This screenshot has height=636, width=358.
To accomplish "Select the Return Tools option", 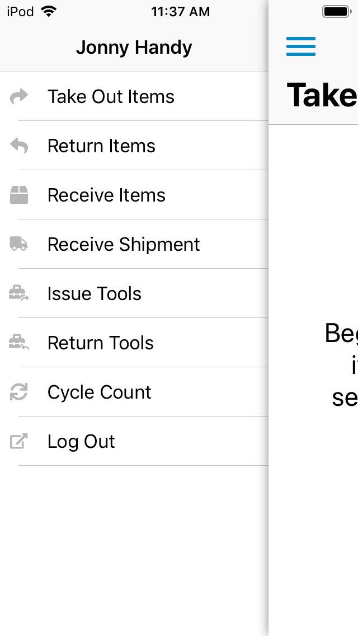I will pyautogui.click(x=101, y=343).
